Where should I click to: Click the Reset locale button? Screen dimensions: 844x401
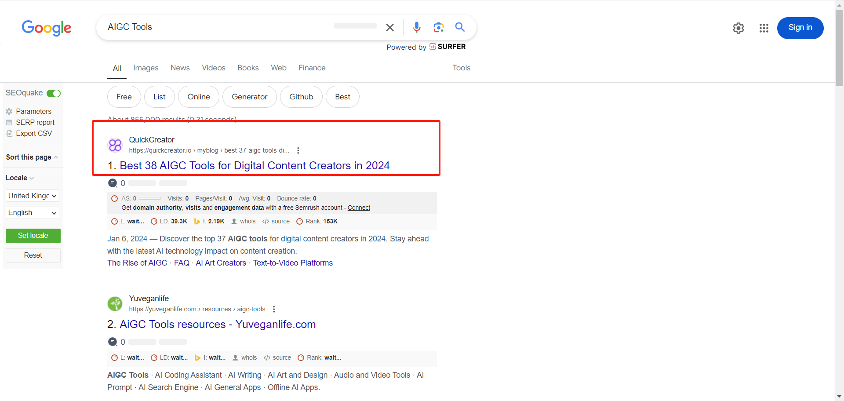coord(33,255)
